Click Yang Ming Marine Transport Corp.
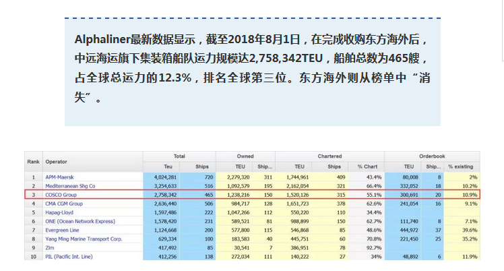 click(84, 238)
